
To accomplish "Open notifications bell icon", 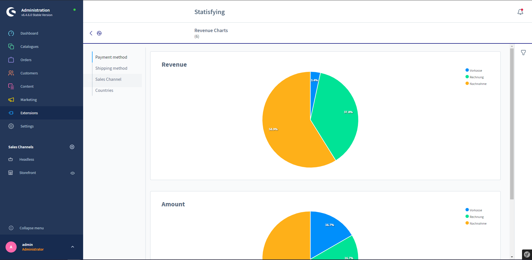I will pyautogui.click(x=520, y=12).
